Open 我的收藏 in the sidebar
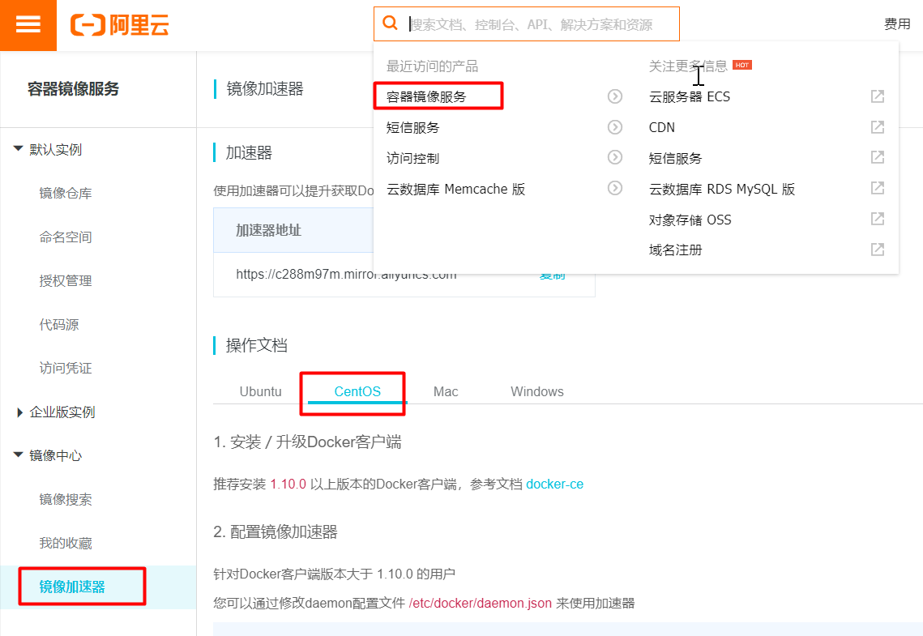 [66, 543]
